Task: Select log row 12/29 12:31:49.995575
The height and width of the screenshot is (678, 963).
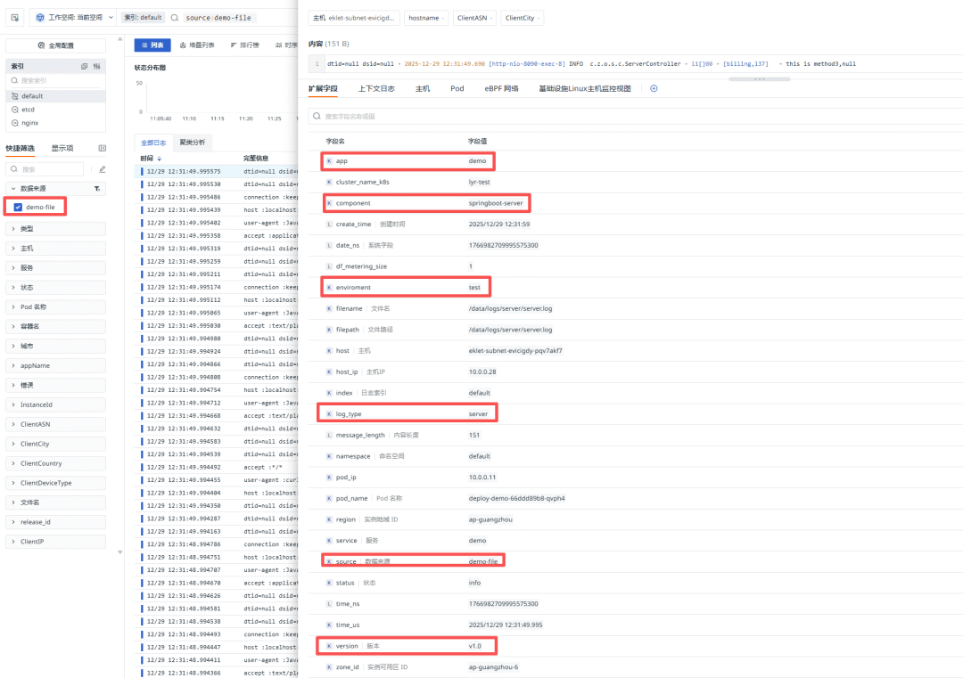Action: pos(216,171)
